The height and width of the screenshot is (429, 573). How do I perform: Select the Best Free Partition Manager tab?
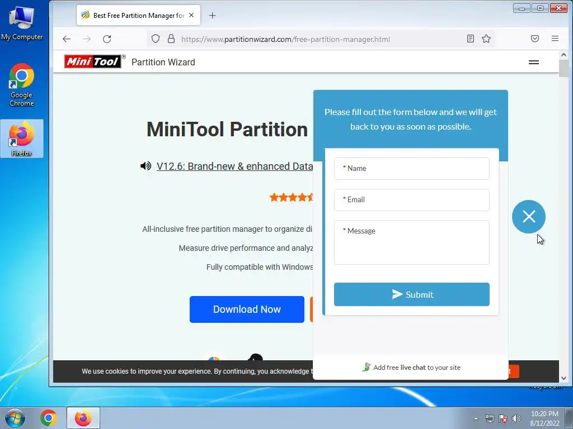[139, 15]
